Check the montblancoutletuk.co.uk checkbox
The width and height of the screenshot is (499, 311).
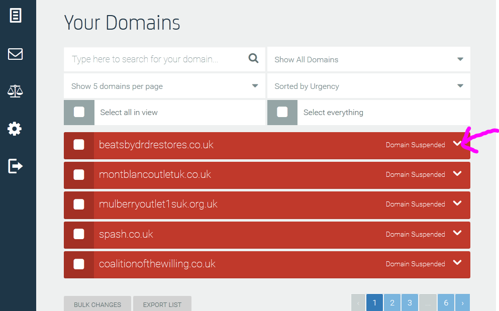tap(79, 174)
